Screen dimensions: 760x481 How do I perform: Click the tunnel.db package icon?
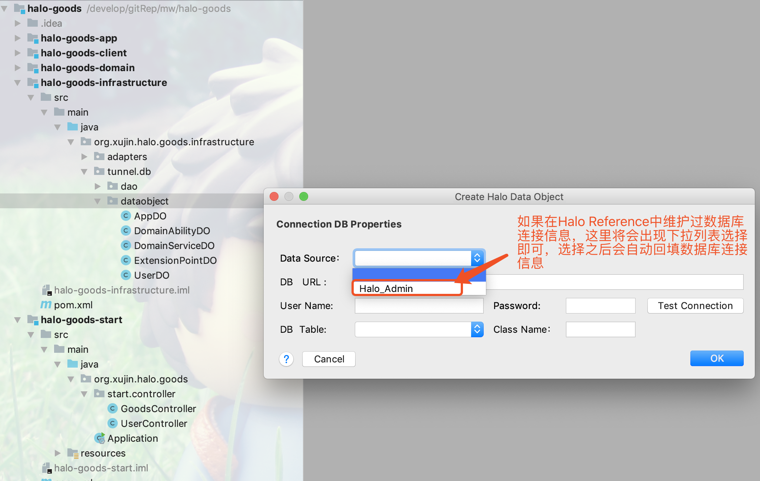(99, 171)
